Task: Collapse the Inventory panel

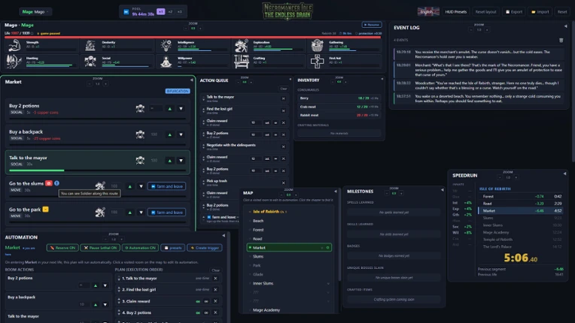Action: pos(382,79)
